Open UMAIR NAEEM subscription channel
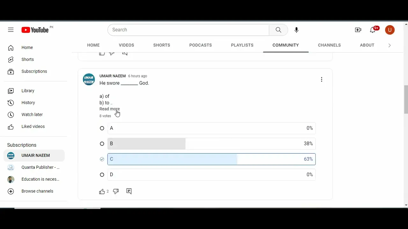Screen dimensions: 408x229 click(34, 156)
